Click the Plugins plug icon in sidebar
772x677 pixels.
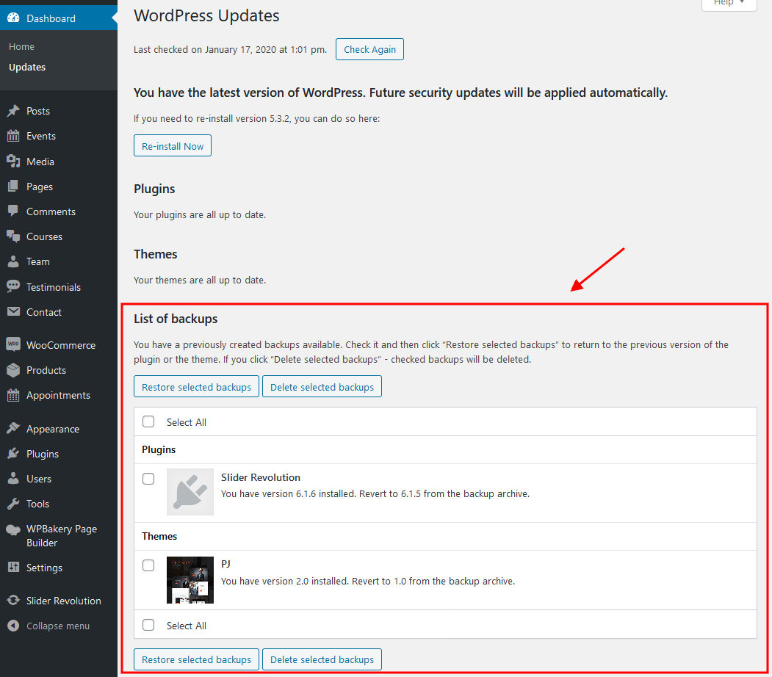point(13,454)
